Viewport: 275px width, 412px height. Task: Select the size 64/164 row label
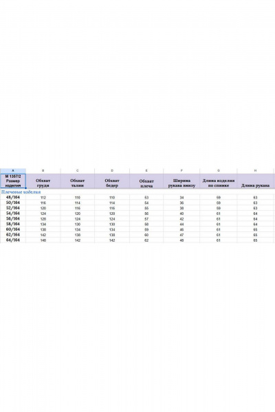13,240
